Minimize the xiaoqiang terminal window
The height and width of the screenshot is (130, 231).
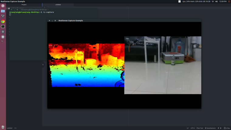coord(14,10)
